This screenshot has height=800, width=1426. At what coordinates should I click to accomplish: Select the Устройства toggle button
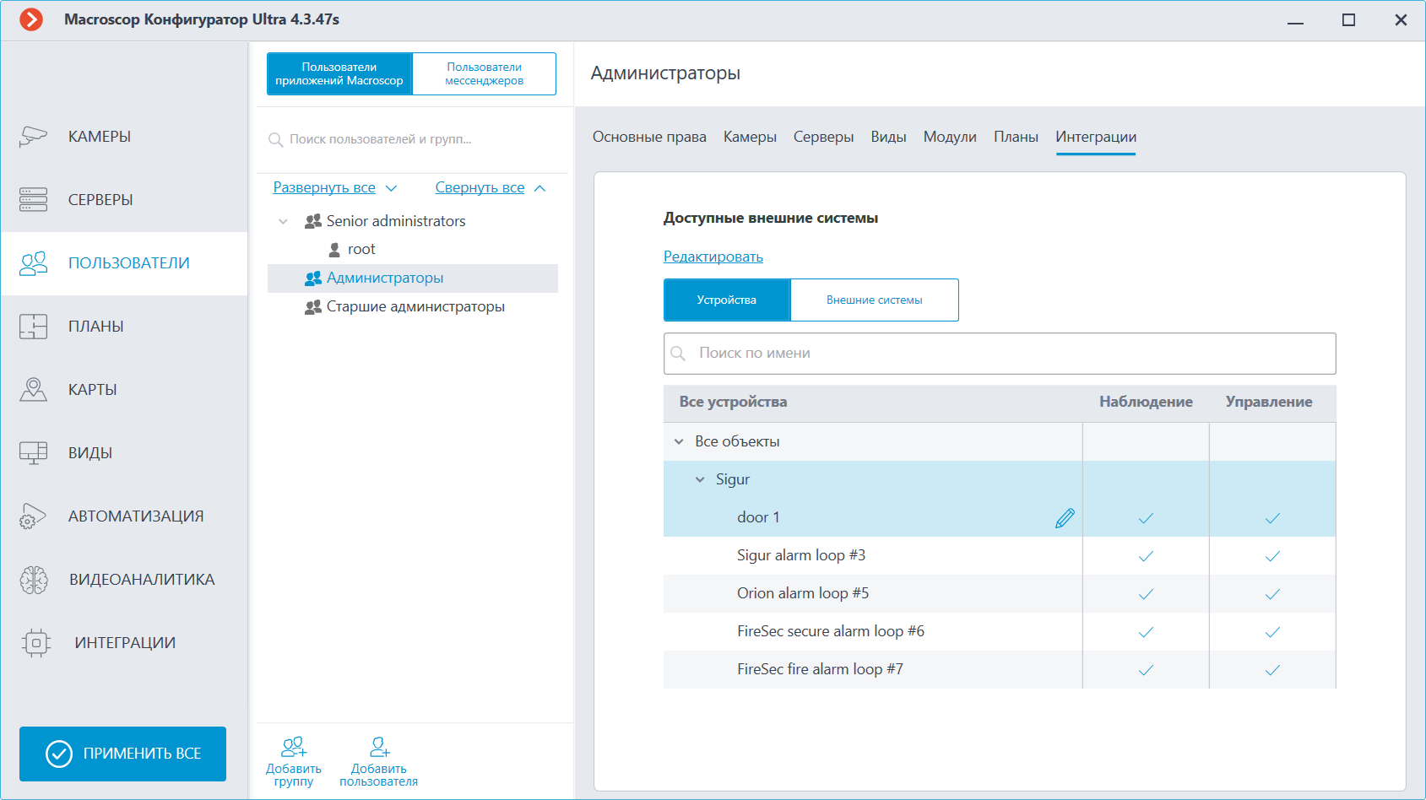point(727,300)
